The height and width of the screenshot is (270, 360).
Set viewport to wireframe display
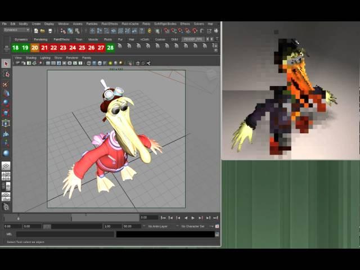click(x=89, y=63)
